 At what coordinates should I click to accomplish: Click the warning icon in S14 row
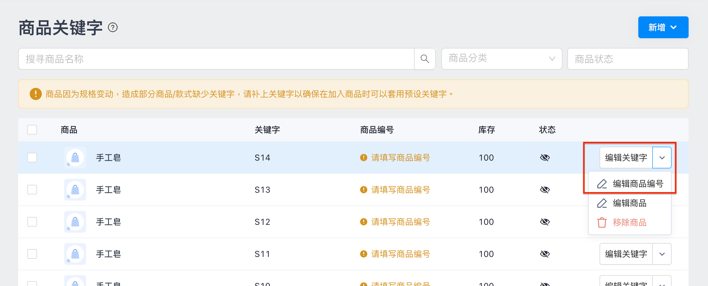(363, 158)
